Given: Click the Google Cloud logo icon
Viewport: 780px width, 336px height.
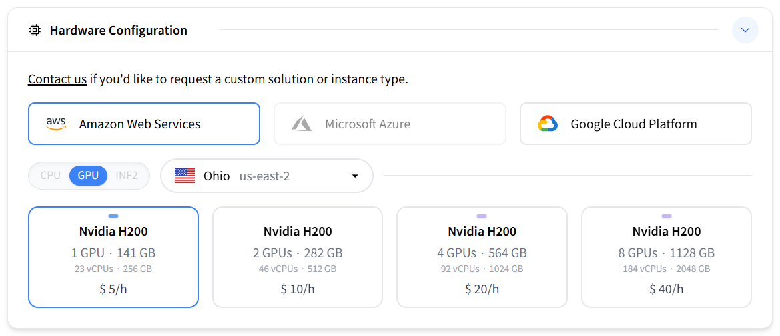Looking at the screenshot, I should 548,124.
